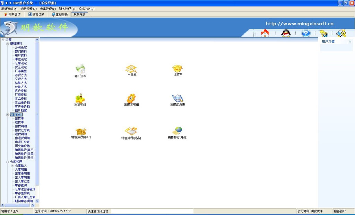Select 库存查询 in the tree
355x215 pixels.
[21, 186]
